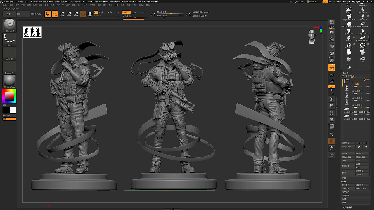Select the Standard brush thumbnail

[x=10, y=25]
